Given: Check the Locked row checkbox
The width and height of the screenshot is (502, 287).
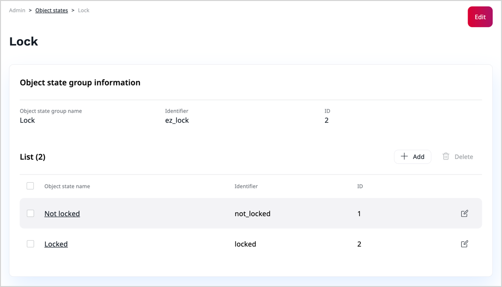Looking at the screenshot, I should [x=30, y=244].
